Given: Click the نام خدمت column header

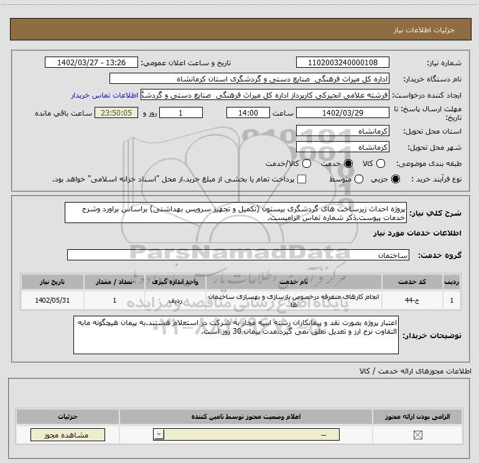Looking at the screenshot, I should 294,282.
